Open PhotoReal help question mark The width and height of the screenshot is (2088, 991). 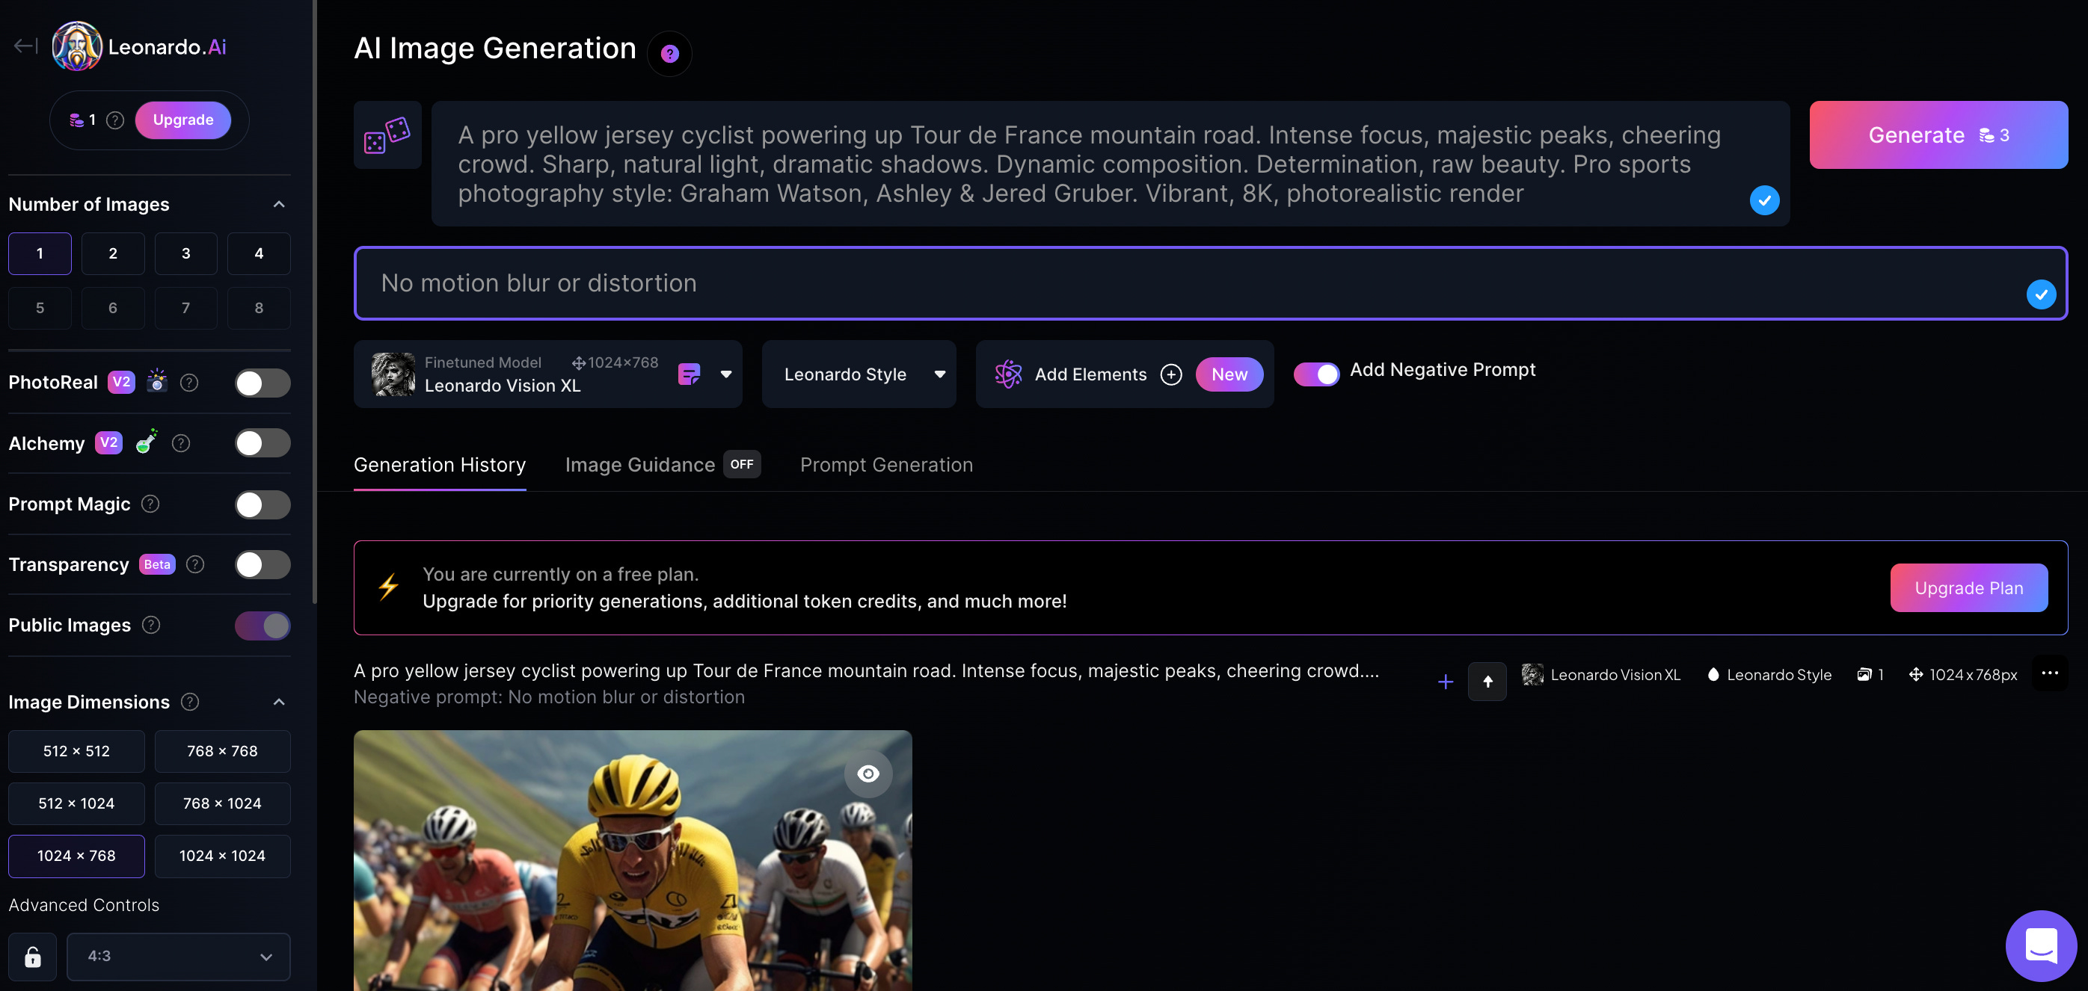[189, 383]
